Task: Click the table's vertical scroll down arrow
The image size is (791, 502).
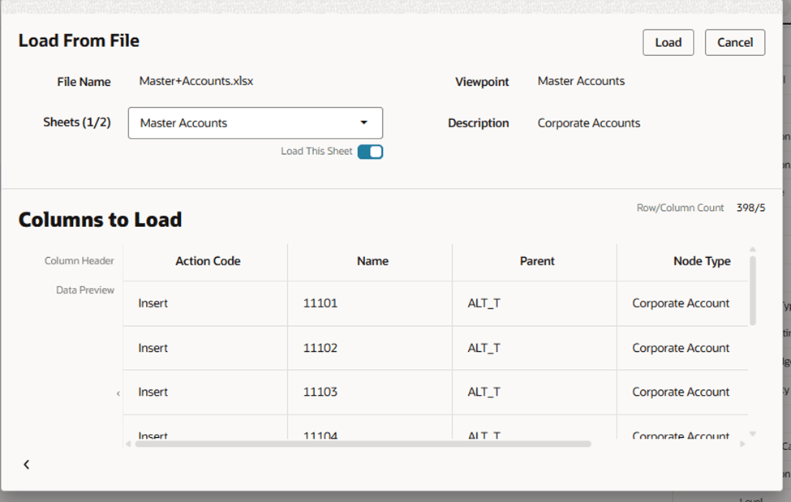Action: 752,434
